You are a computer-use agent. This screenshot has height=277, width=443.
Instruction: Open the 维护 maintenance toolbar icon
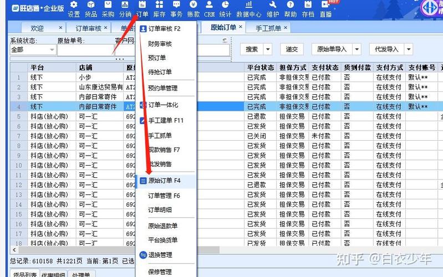(x=273, y=9)
